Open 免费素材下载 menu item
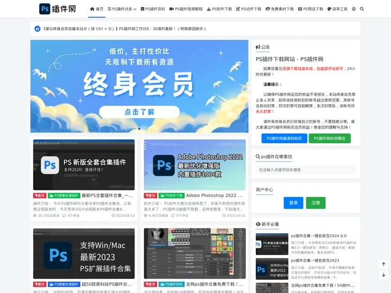Viewport: 391px width, 293px height. (x=280, y=9)
